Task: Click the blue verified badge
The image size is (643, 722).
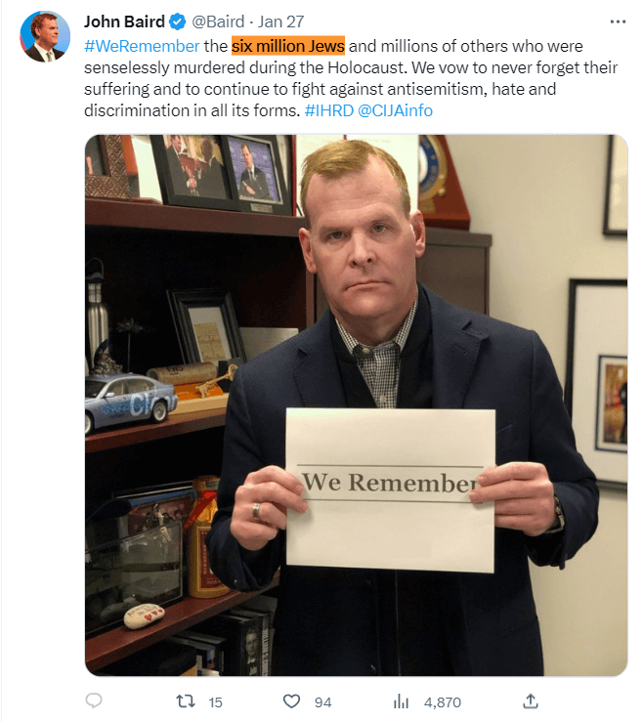Action: pyautogui.click(x=178, y=21)
